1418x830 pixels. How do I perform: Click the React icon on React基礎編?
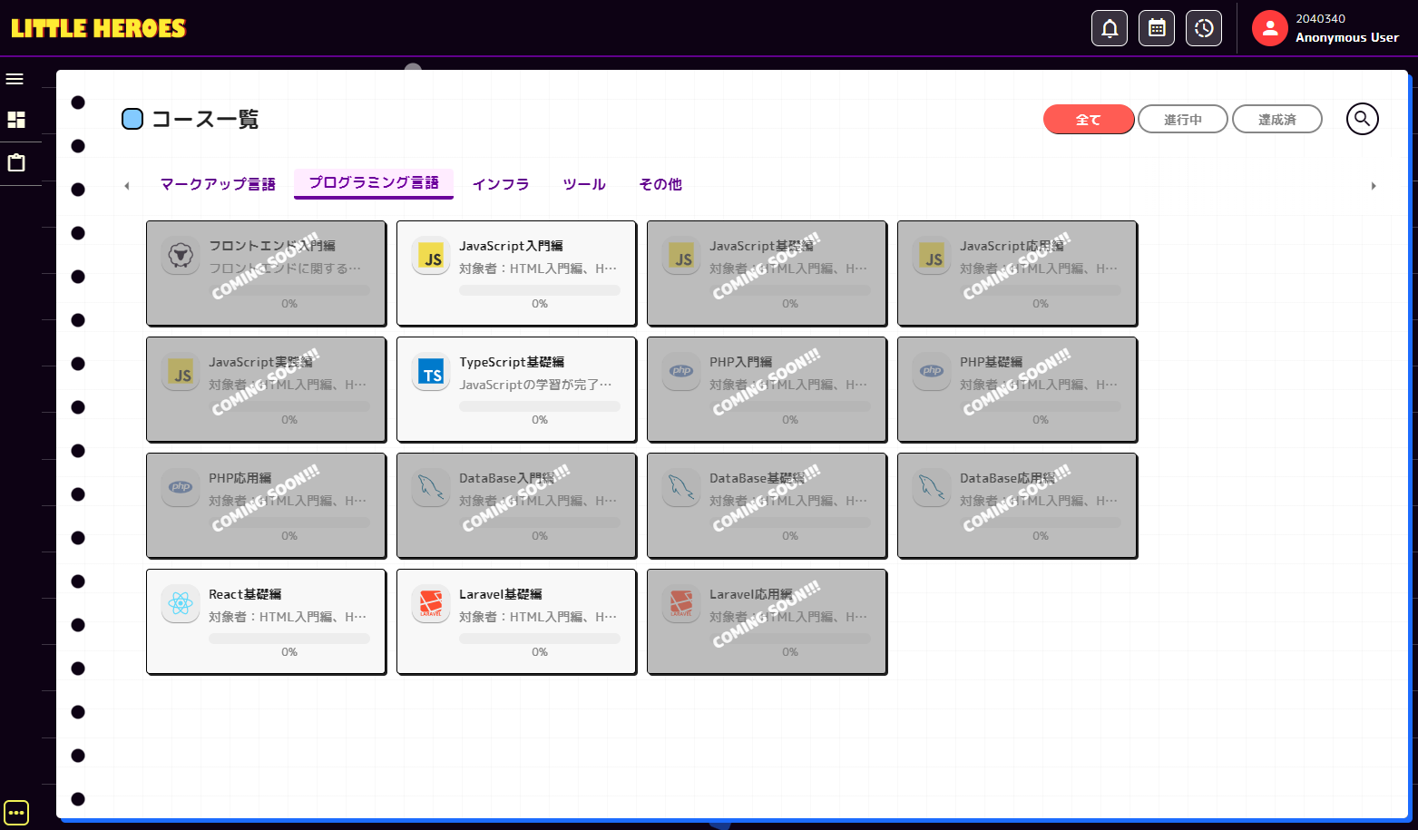(181, 605)
